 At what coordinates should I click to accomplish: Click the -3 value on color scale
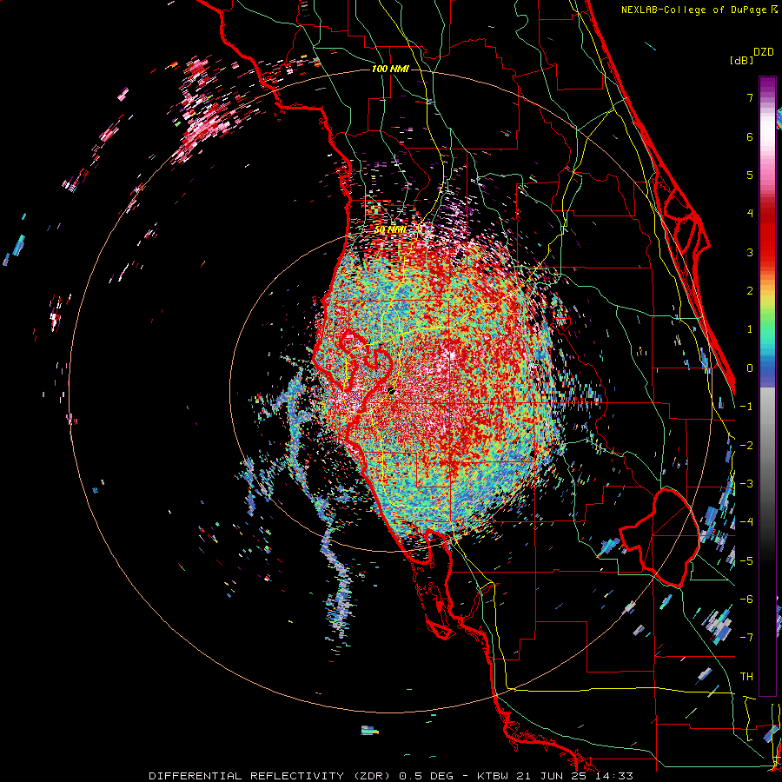click(x=746, y=484)
